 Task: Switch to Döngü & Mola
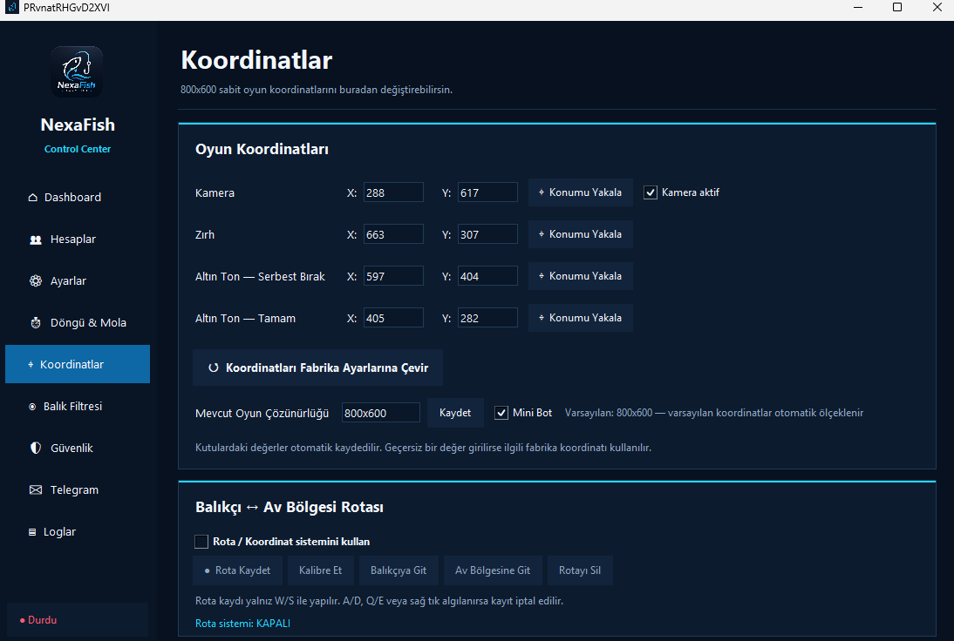(78, 322)
